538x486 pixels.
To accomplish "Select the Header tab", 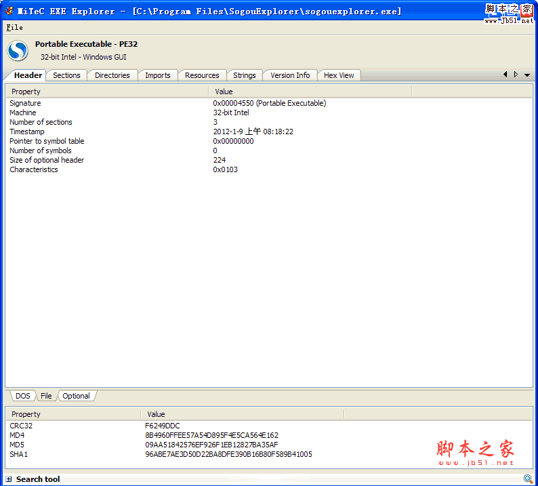I will pyautogui.click(x=28, y=75).
